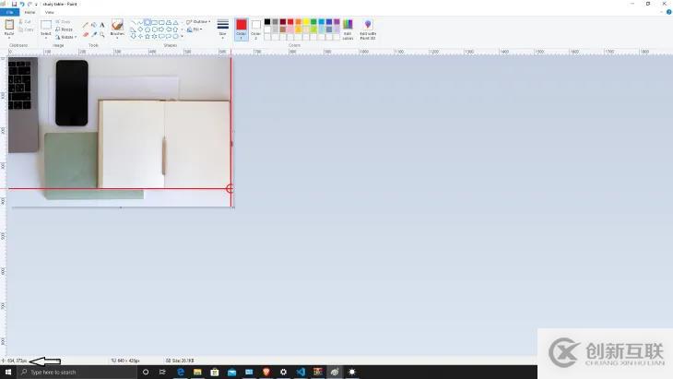Viewport: 673px width, 379px height.
Task: Pick the red palette swatch
Action: tap(290, 22)
